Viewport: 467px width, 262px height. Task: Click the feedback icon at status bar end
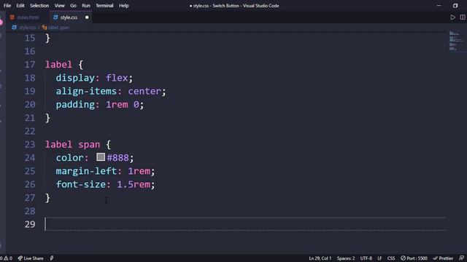coord(461,258)
